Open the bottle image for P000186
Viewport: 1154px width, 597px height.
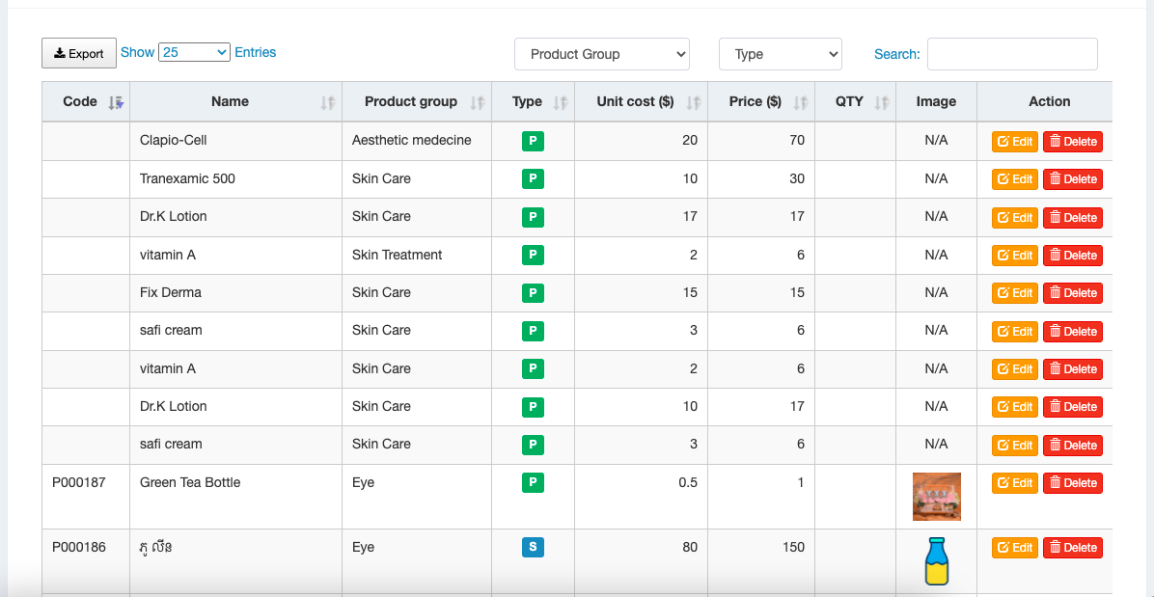point(937,561)
